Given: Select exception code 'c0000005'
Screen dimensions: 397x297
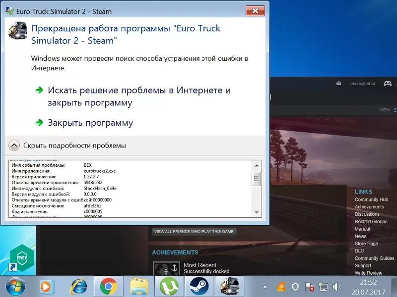Looking at the screenshot, I should coord(93,212).
